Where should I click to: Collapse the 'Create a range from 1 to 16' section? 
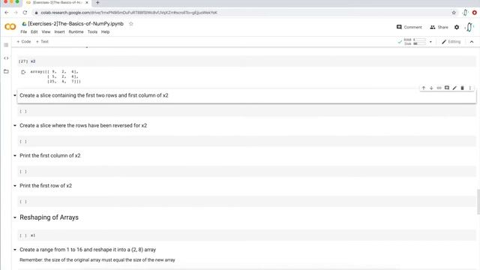(x=15, y=250)
